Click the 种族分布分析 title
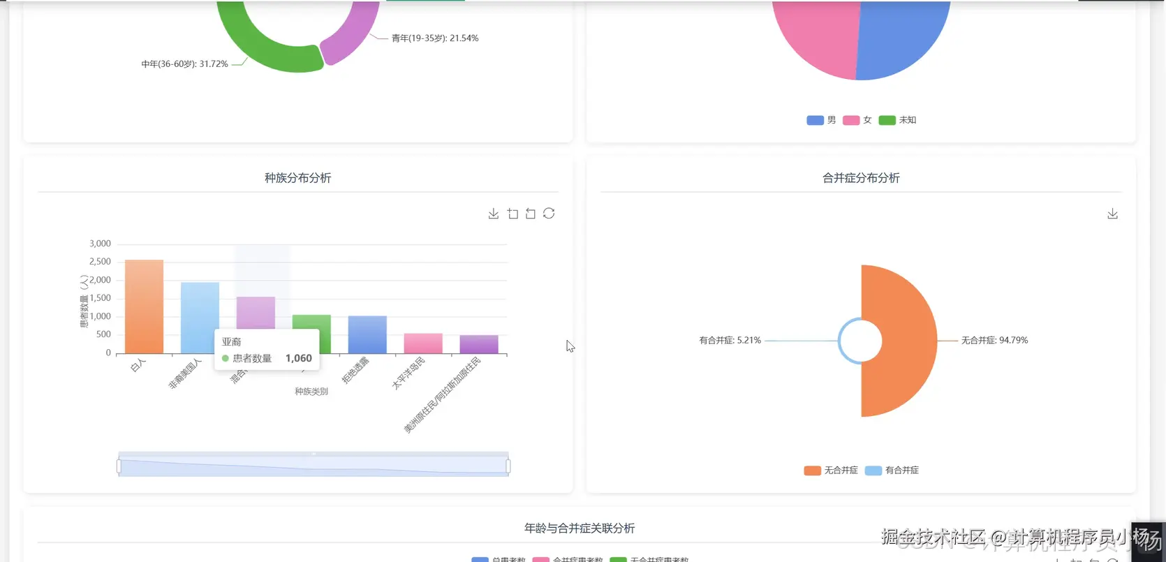 click(x=298, y=178)
